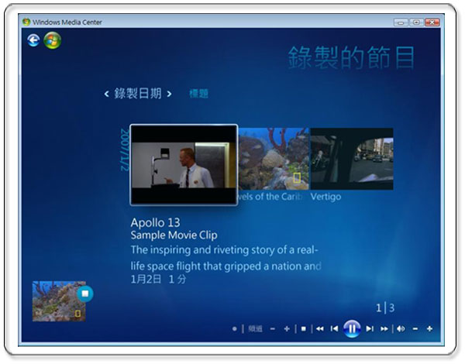Increase volume with the plus button
465x364 pixels.
tap(429, 328)
